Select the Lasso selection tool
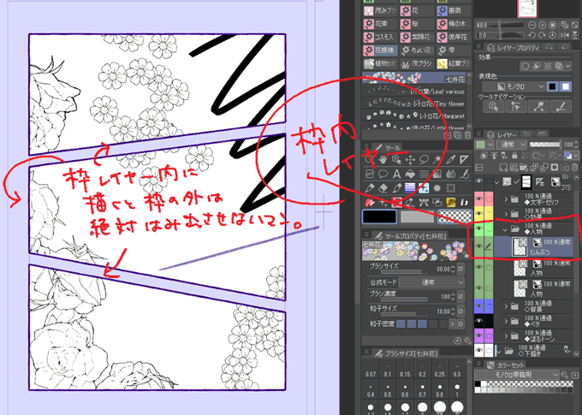 pos(424,160)
